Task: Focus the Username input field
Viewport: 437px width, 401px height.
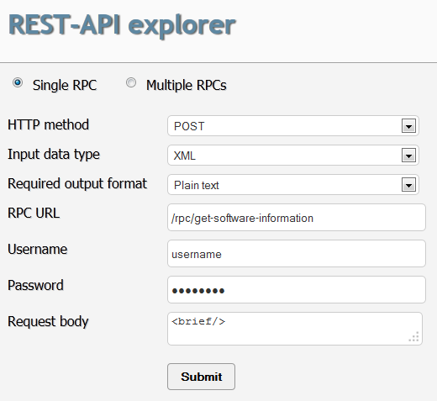Action: coord(297,254)
